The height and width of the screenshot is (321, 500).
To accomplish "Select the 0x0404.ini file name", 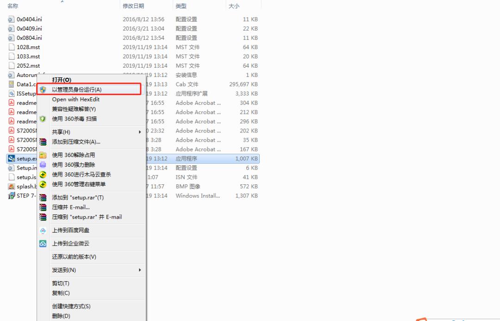I will tap(29, 19).
